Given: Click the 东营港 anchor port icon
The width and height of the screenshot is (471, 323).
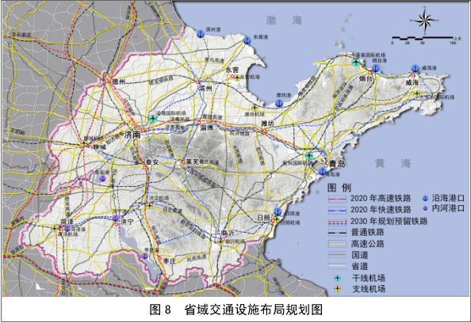Looking at the screenshot, I should 247,40.
